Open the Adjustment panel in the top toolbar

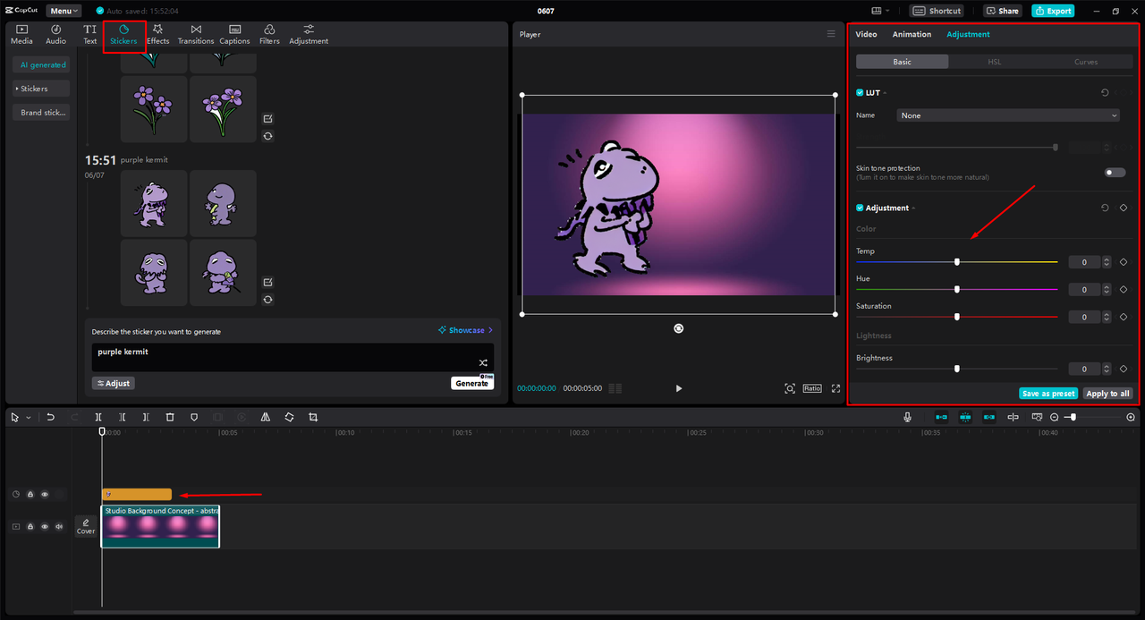309,35
